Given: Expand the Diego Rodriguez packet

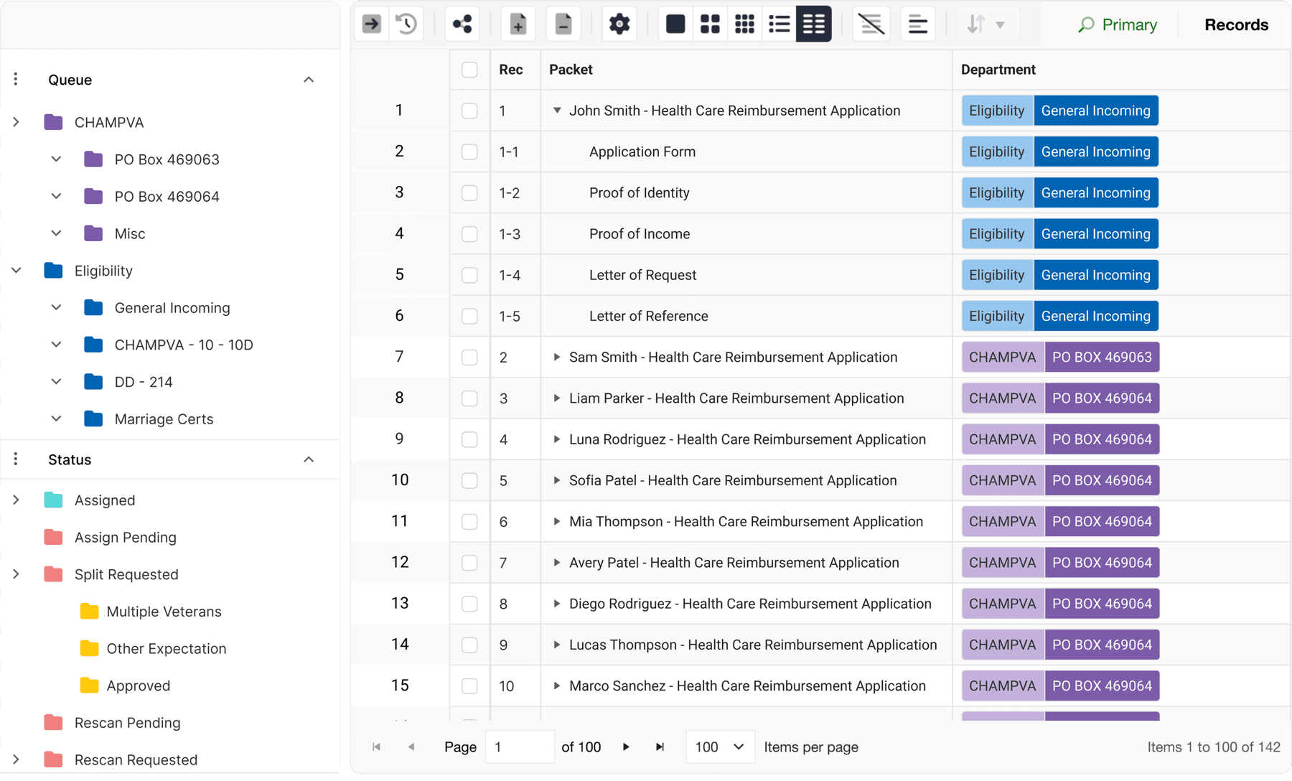Looking at the screenshot, I should [x=557, y=604].
